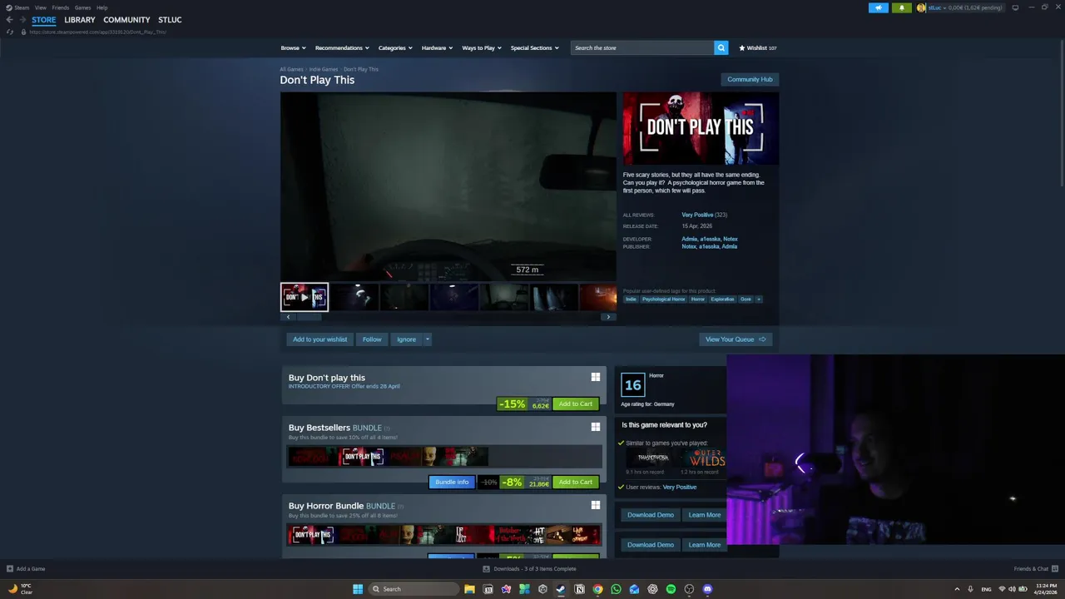The width and height of the screenshot is (1065, 599).
Task: Click the 16 age rating badge
Action: point(632,384)
